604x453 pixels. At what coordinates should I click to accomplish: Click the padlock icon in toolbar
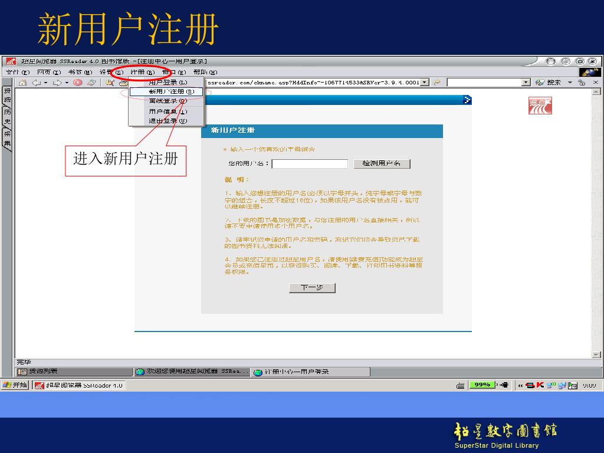(582, 83)
